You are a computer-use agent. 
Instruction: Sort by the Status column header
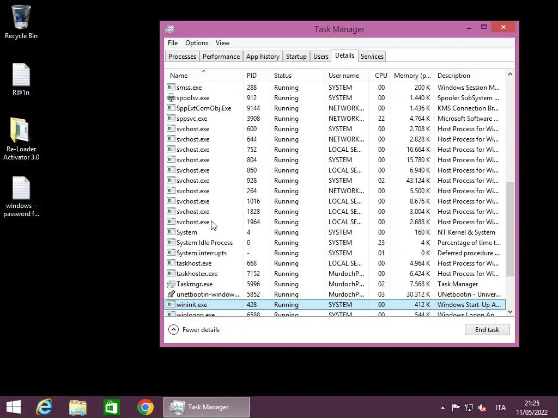pos(298,75)
